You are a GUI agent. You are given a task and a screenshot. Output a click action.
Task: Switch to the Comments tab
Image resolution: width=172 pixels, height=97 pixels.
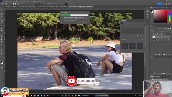158,76
